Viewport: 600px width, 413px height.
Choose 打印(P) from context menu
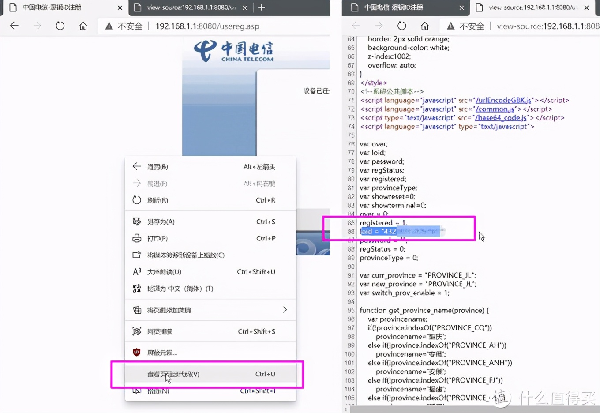click(210, 238)
